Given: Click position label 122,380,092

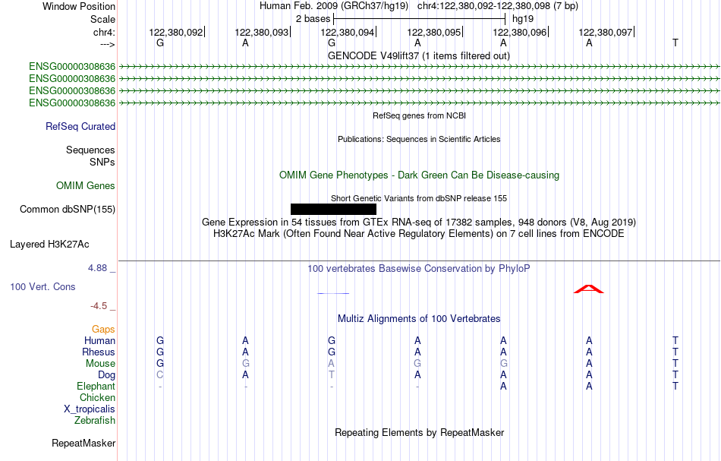Looking at the screenshot, I should 175,32.
